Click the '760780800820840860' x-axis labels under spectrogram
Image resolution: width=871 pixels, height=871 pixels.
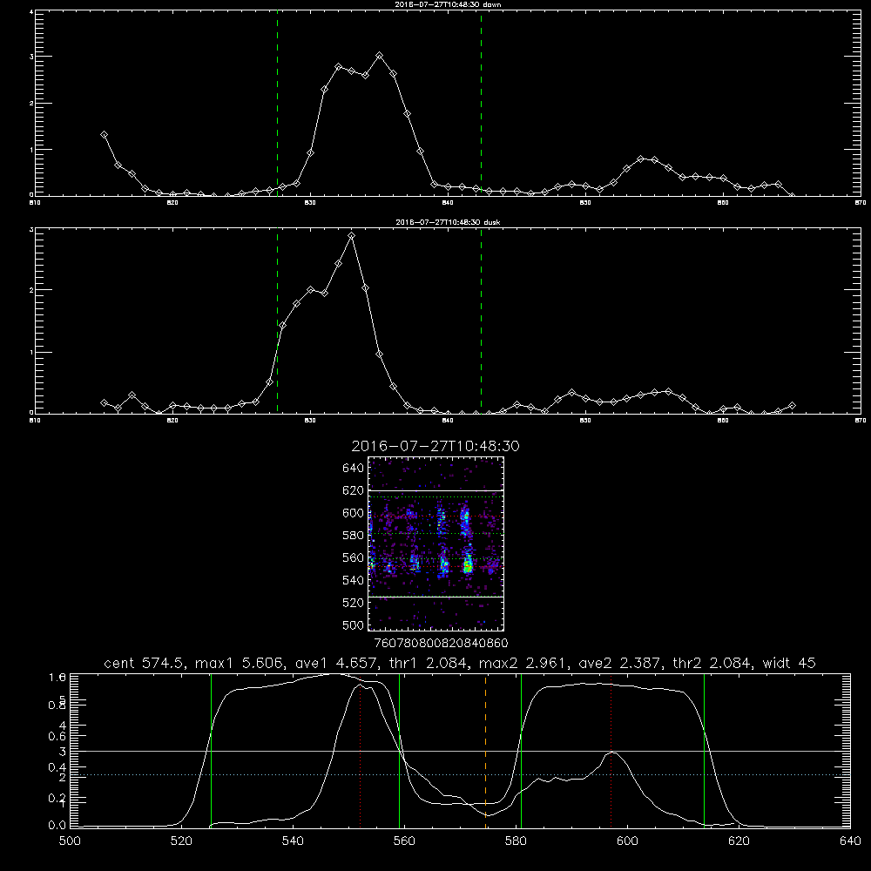(442, 643)
